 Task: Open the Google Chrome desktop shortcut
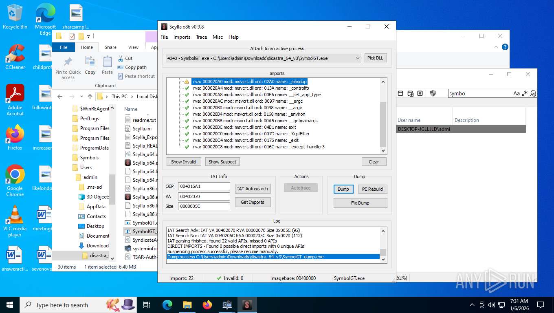(x=15, y=181)
